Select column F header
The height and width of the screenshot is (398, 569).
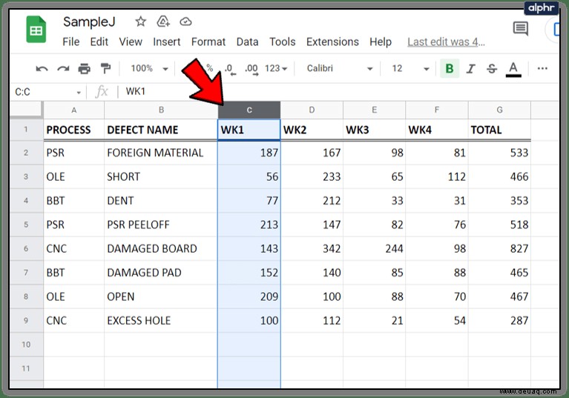437,110
